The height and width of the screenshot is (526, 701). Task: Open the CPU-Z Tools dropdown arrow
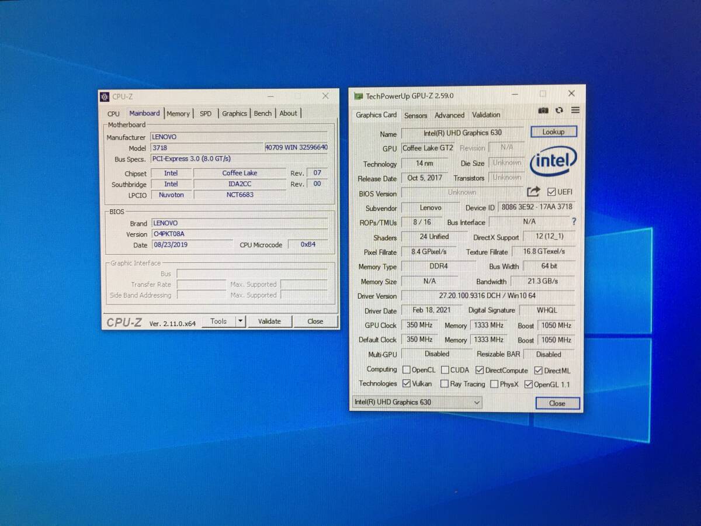pyautogui.click(x=240, y=321)
